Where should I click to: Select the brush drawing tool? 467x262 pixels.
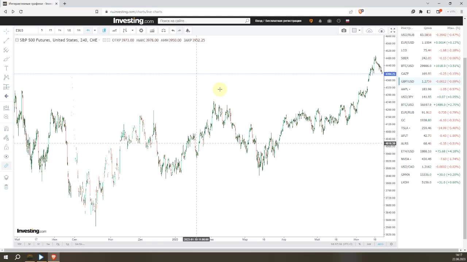point(6,59)
